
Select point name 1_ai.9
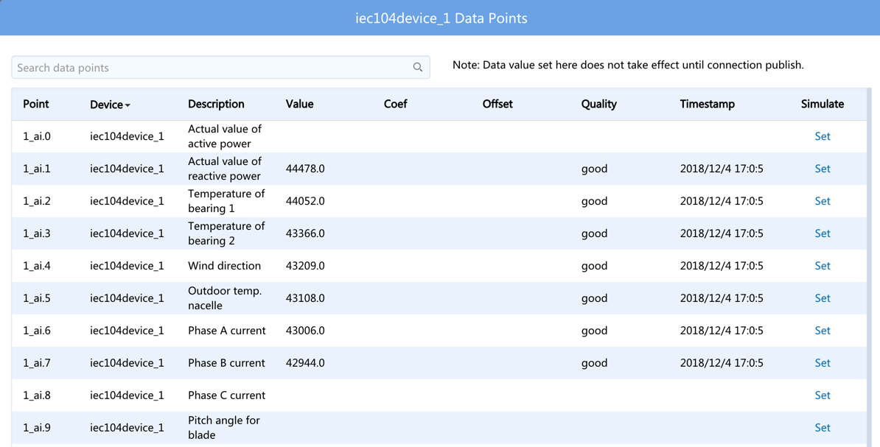36,428
